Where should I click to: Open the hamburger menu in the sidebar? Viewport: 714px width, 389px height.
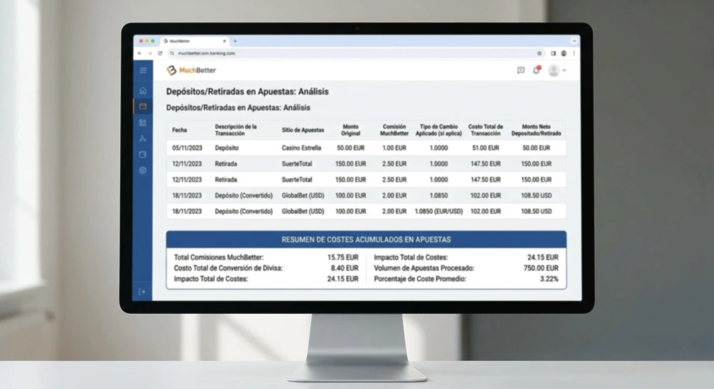pos(143,70)
